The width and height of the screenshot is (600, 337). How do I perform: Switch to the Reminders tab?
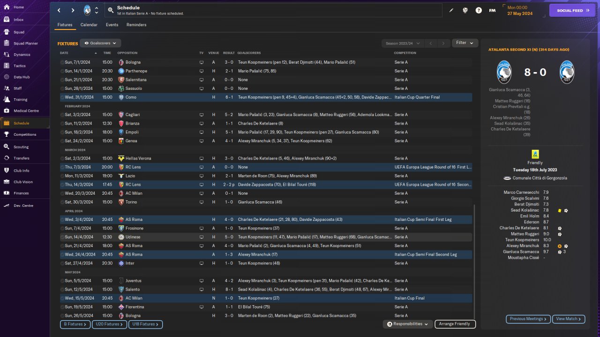click(136, 25)
